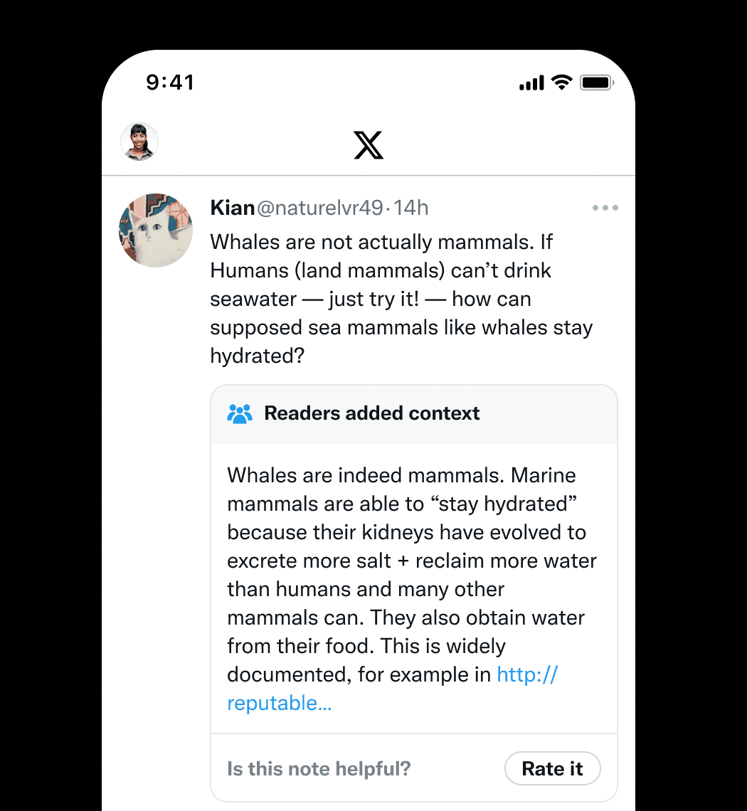Open Kian's profile picture
The image size is (747, 811).
pos(156,230)
